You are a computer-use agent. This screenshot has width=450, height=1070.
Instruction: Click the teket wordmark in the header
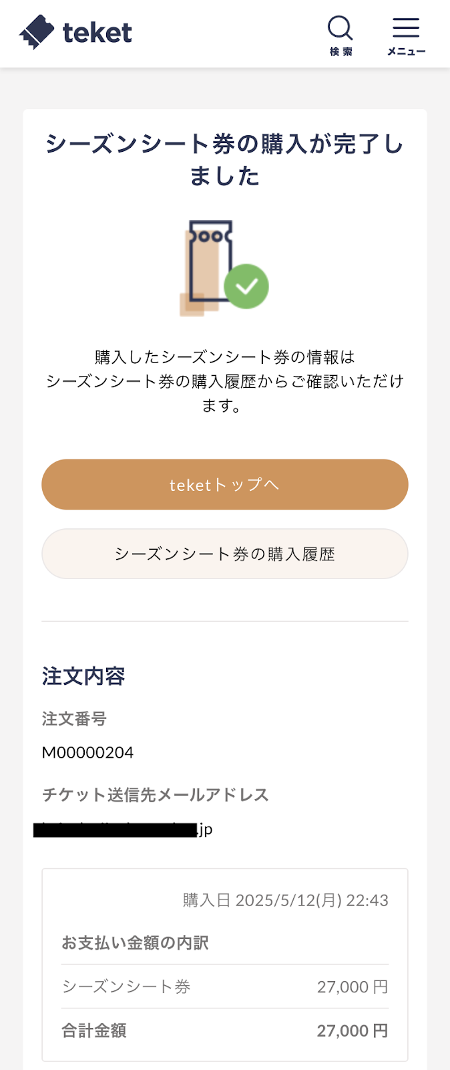pos(97,33)
